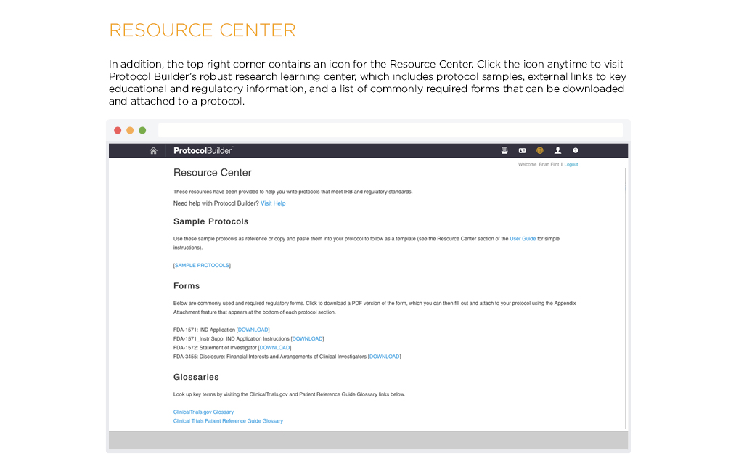Download the FDA-3455 Disclosure form
The height and width of the screenshot is (472, 736).
click(x=384, y=357)
